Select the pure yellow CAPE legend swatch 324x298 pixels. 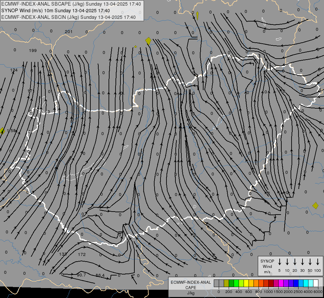(246, 283)
